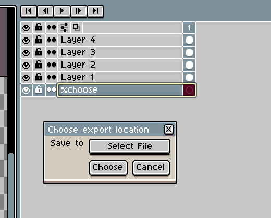This screenshot has height=218, width=271.
Task: Confirm with Choose button
Action: pyautogui.click(x=108, y=168)
